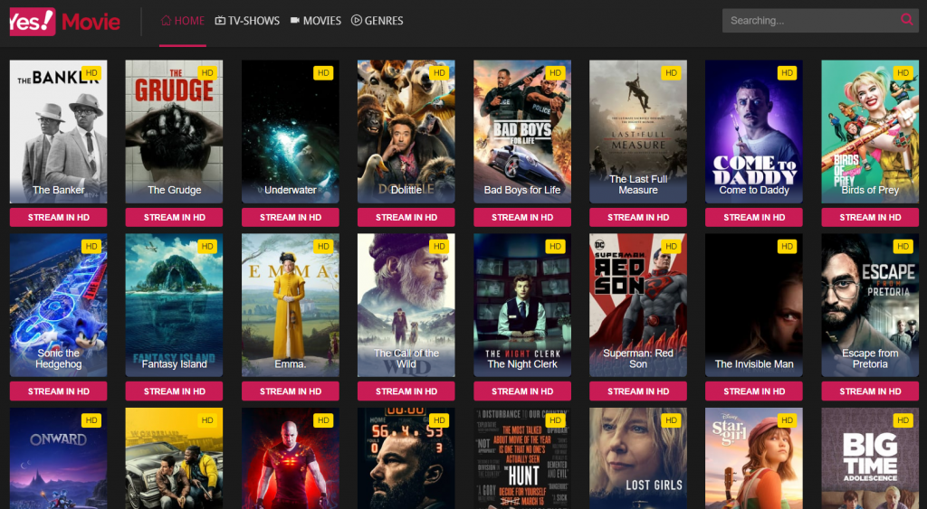Stream Come to Daddy in HD
Screen dimensions: 927x509
point(754,217)
